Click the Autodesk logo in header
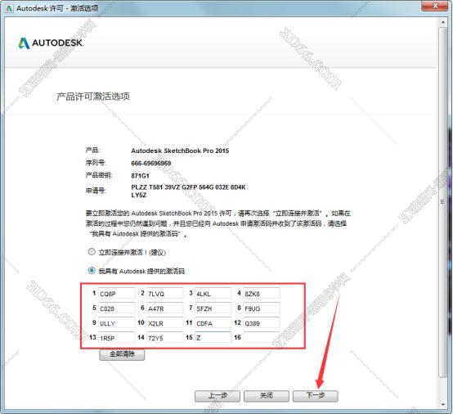Screen dimensions: 453x414 [51, 43]
